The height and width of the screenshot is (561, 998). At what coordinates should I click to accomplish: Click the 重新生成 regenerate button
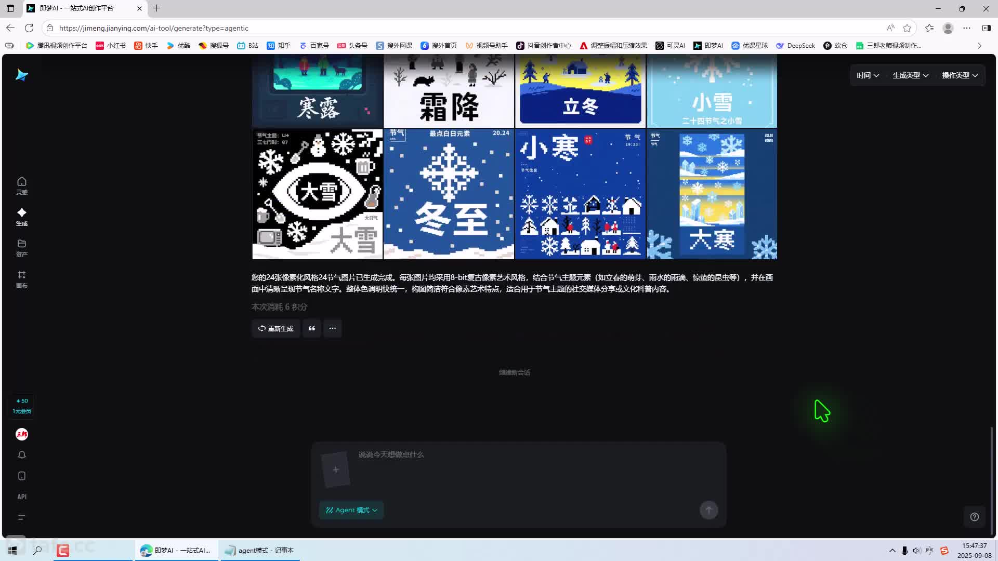[x=275, y=328]
